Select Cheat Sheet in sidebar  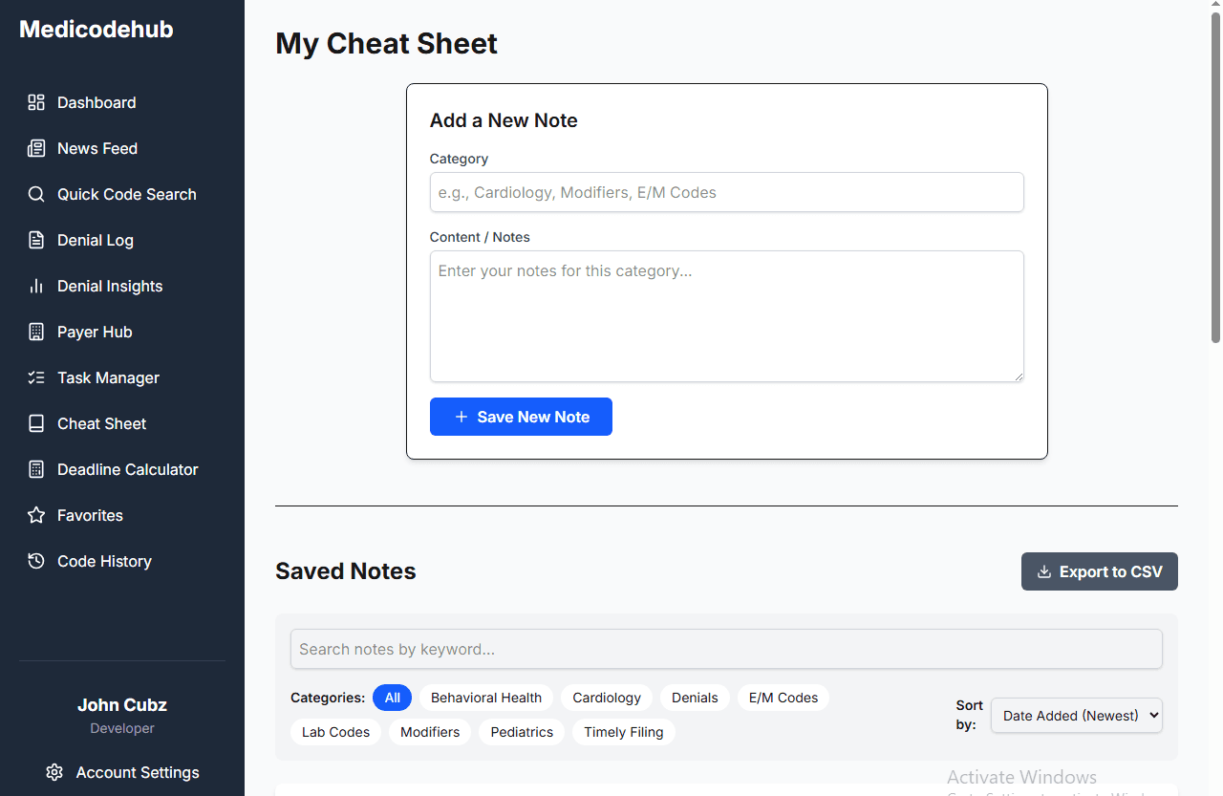tap(122, 423)
